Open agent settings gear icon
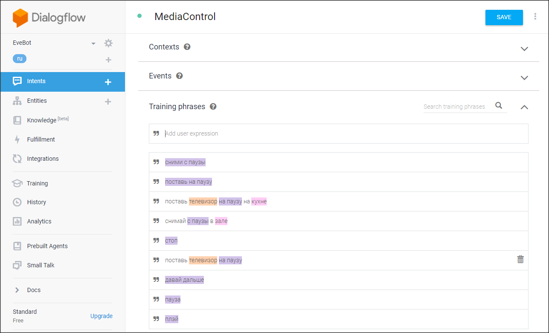Viewport: 549px width, 333px height. click(108, 43)
